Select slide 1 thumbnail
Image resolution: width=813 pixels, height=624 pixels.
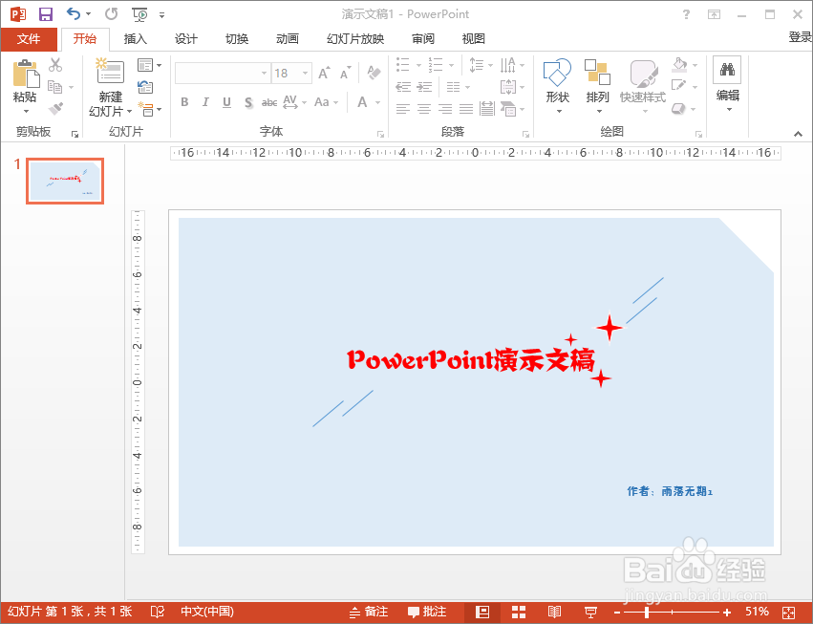pos(65,181)
